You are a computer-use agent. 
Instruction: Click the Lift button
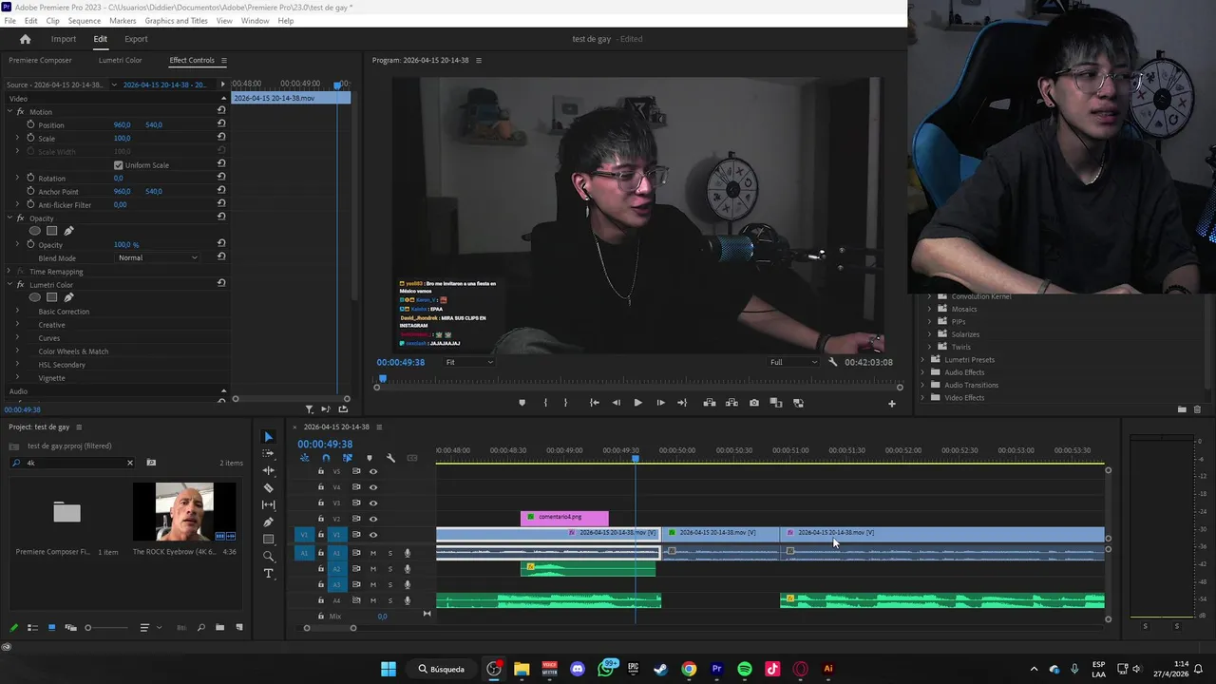click(x=710, y=403)
